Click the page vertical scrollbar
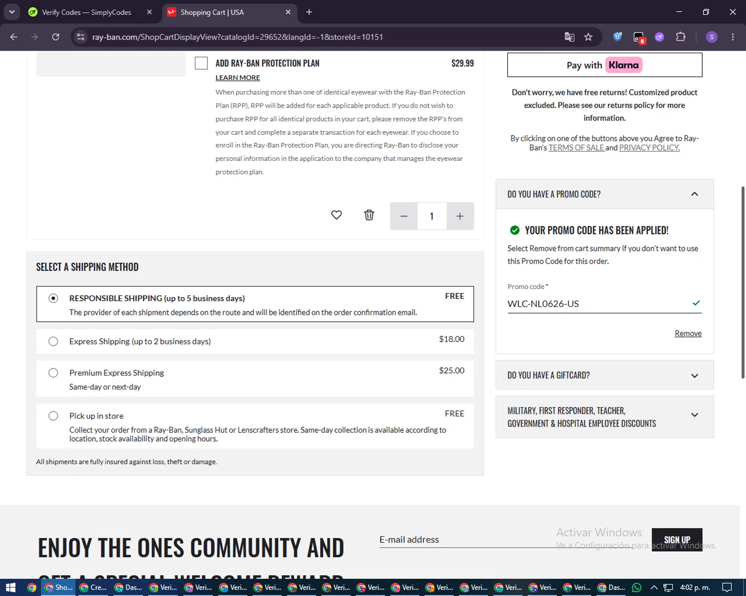The image size is (746, 596). coord(743,283)
